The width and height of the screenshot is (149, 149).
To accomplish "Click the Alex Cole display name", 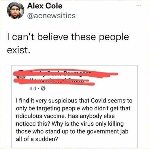I will (45, 6).
